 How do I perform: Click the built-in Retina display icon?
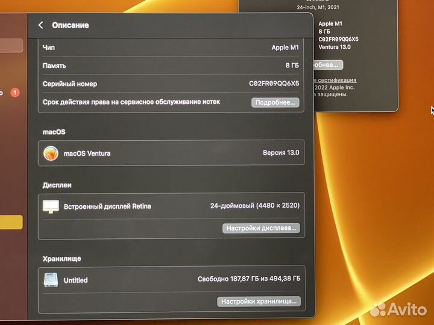(51, 206)
